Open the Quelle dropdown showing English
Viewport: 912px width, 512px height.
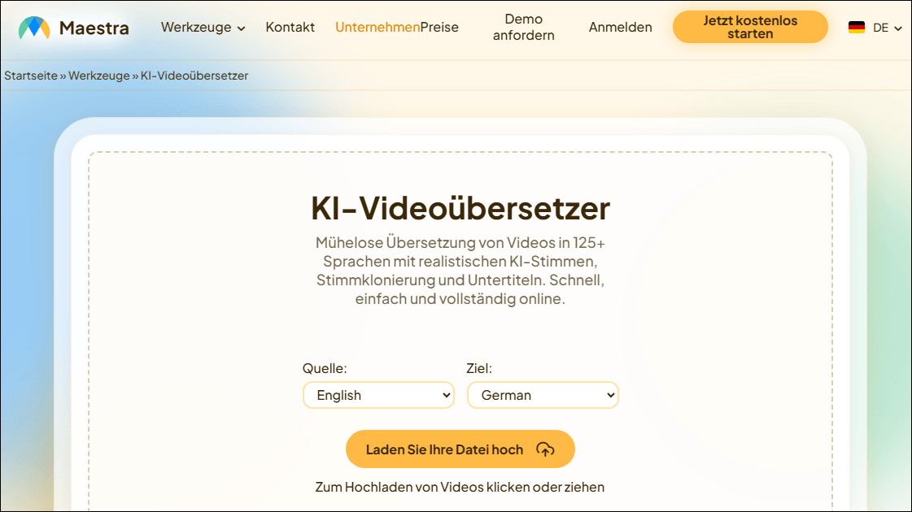[x=378, y=395]
